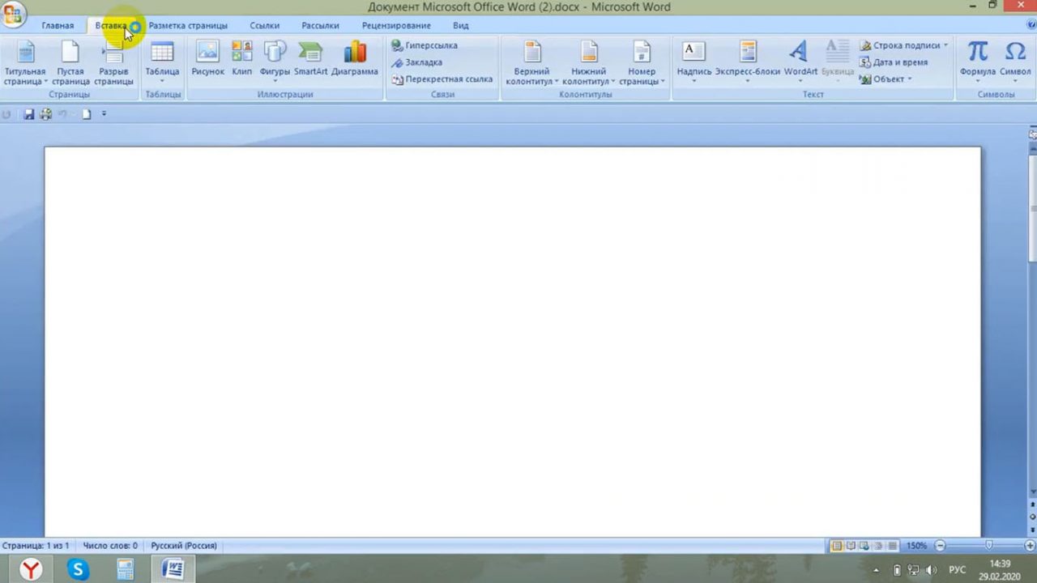
Task: Click the quick print icon in quick access toolbar
Action: coord(46,114)
